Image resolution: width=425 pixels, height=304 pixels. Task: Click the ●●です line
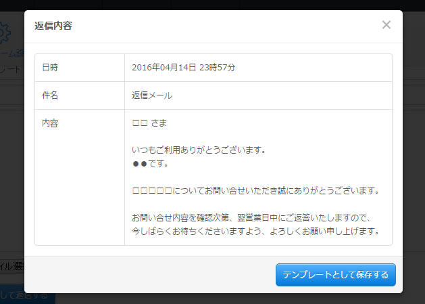pos(150,163)
